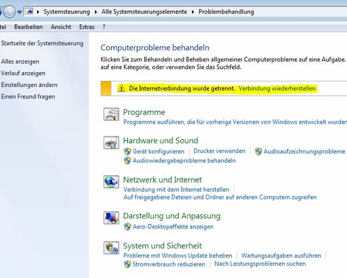Open the Ansicht menu
This screenshot has width=347, height=278.
61,27
